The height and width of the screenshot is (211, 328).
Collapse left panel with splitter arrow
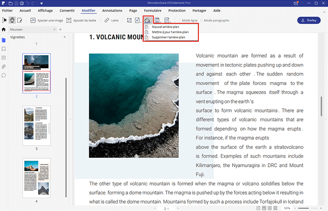point(71,119)
